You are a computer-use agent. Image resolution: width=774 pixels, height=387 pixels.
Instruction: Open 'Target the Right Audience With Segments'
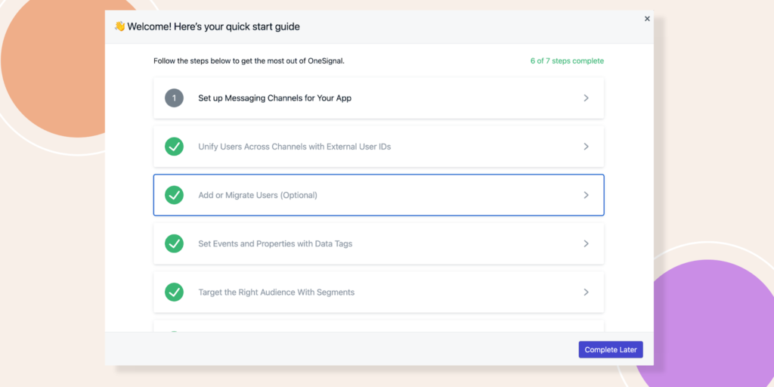click(276, 292)
